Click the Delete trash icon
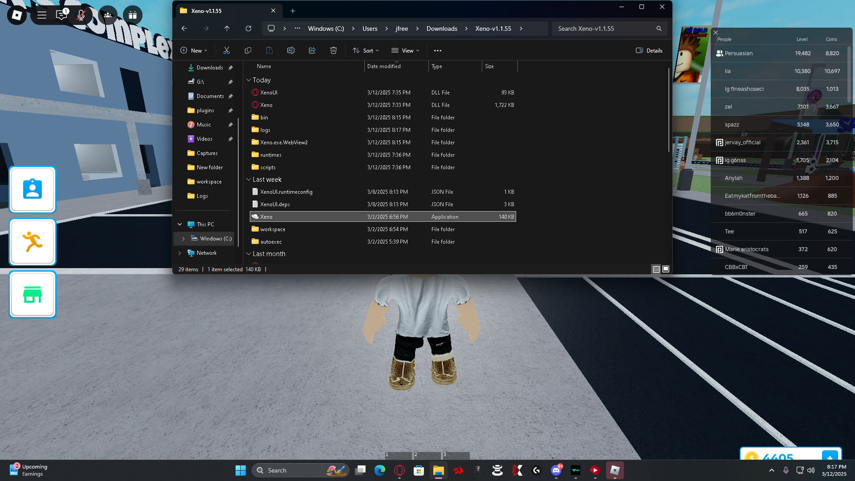855x481 pixels. click(x=334, y=50)
